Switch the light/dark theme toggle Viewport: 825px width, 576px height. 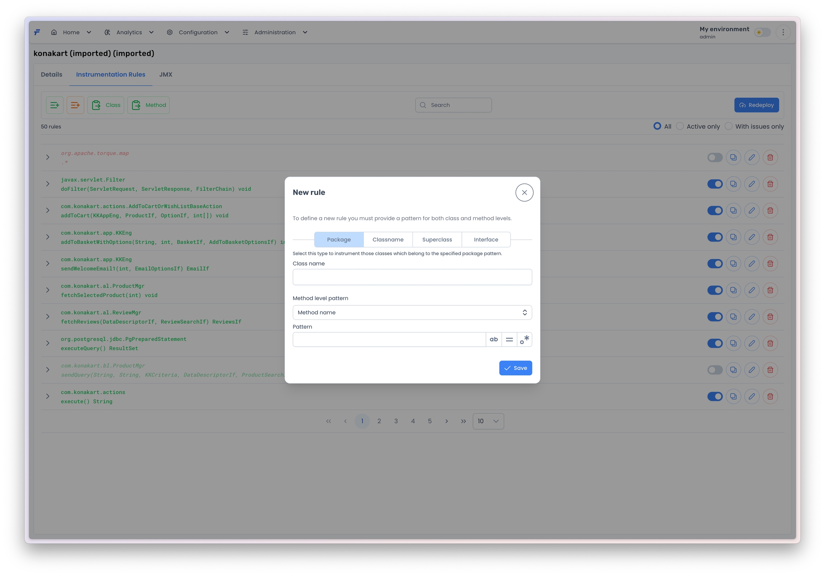762,32
